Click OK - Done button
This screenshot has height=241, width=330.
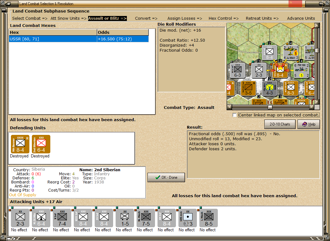tap(166, 177)
